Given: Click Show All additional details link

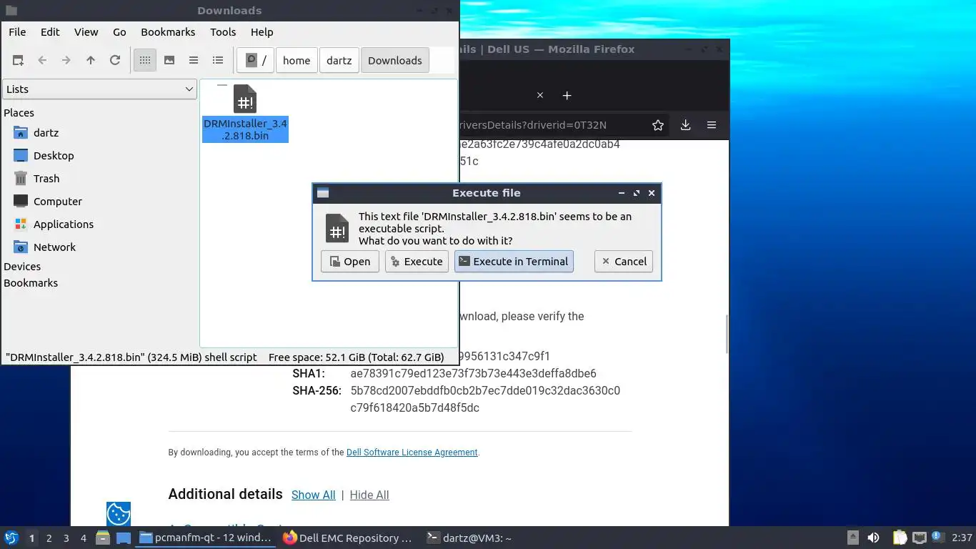Looking at the screenshot, I should pyautogui.click(x=314, y=495).
